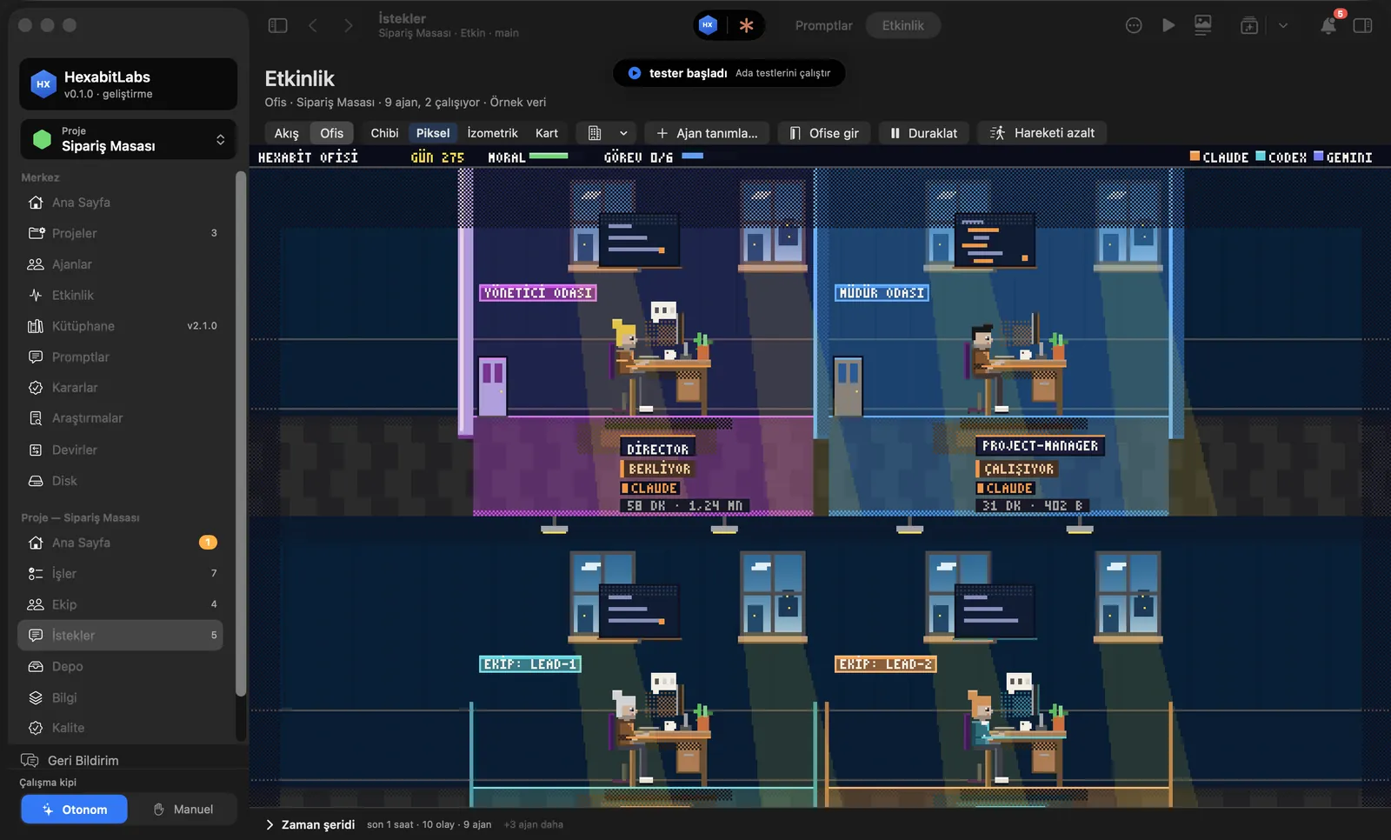Open Kalite in project sidebar
This screenshot has height=840, width=1391.
[x=122, y=728]
